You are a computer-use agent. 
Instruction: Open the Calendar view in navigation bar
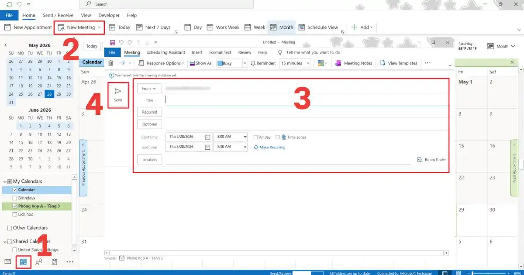tap(23, 262)
